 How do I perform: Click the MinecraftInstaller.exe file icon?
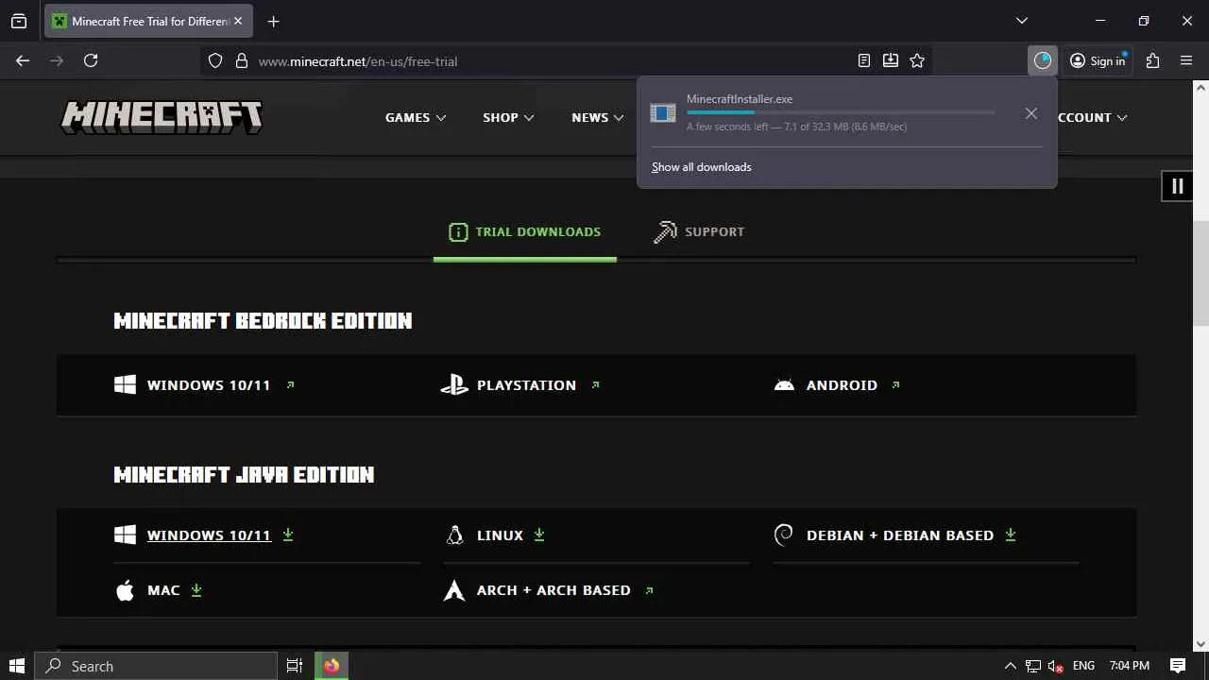coord(663,113)
